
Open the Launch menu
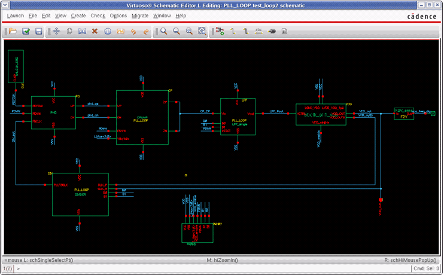click(15, 16)
